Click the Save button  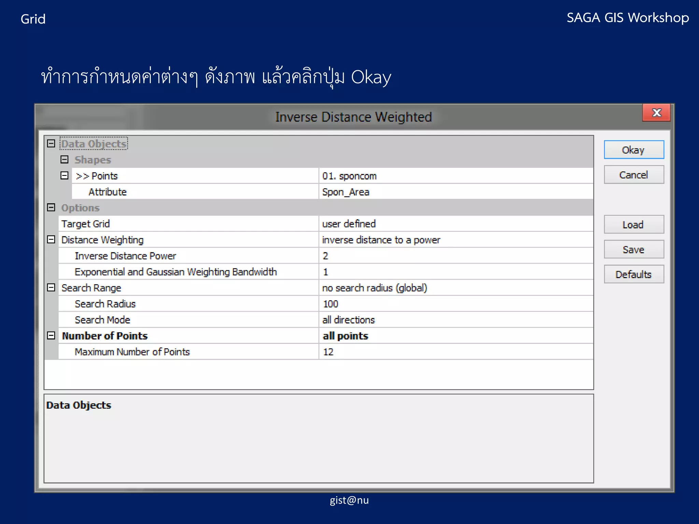click(x=634, y=249)
